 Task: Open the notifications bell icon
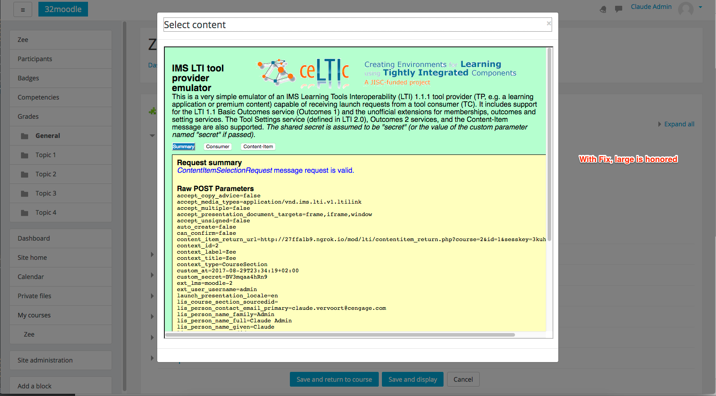[x=603, y=9]
